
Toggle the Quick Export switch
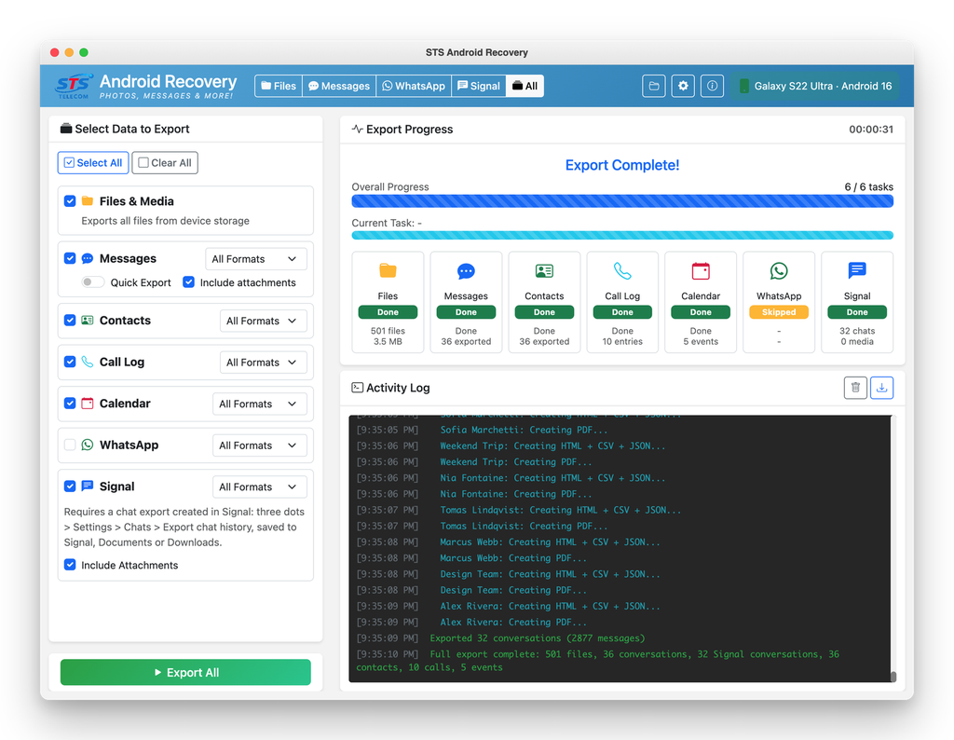pyautogui.click(x=92, y=282)
